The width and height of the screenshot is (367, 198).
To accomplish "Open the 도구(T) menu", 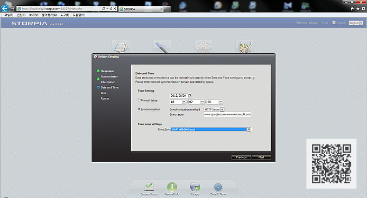I will click(x=65, y=15).
